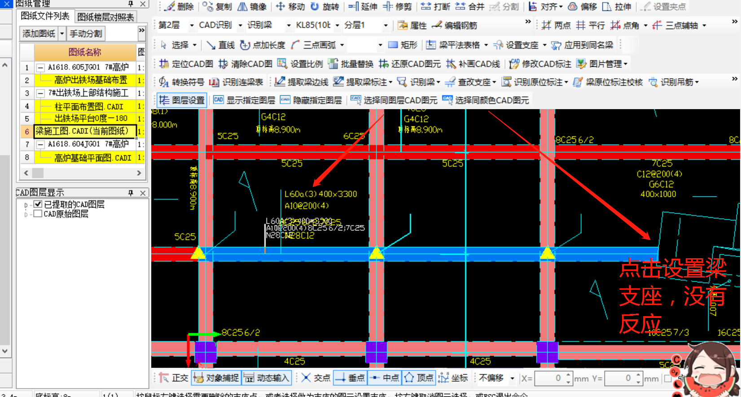Select the 拉伸 (stretch) tool
This screenshot has width=741, height=397.
point(617,7)
